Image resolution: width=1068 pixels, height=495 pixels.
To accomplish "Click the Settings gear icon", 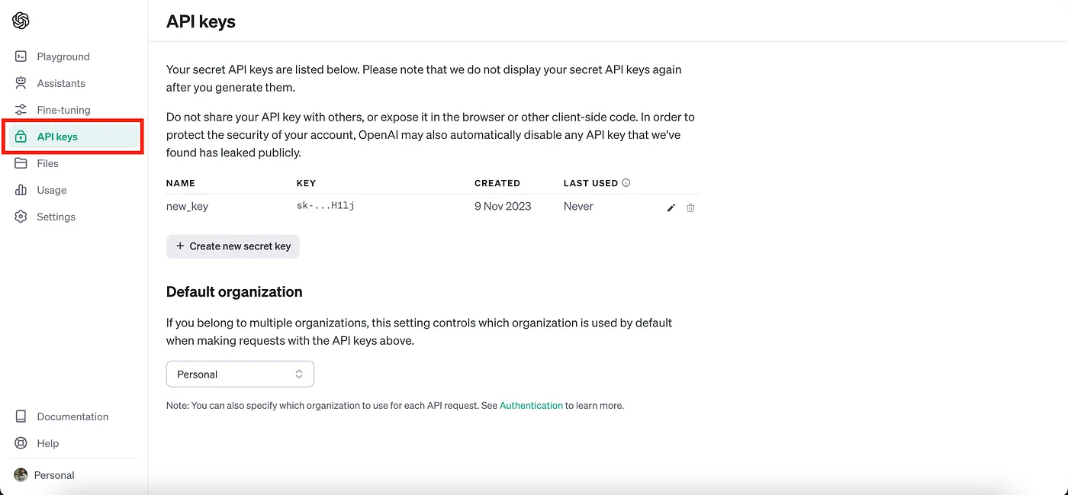I will click(x=21, y=217).
